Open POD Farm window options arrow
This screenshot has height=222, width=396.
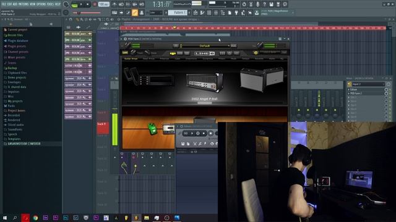(121, 39)
